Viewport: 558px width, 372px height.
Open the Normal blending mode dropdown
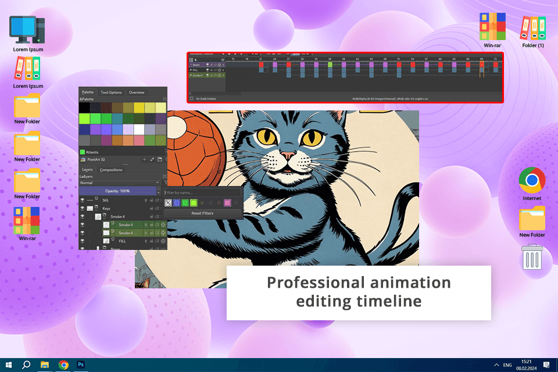tap(120, 183)
